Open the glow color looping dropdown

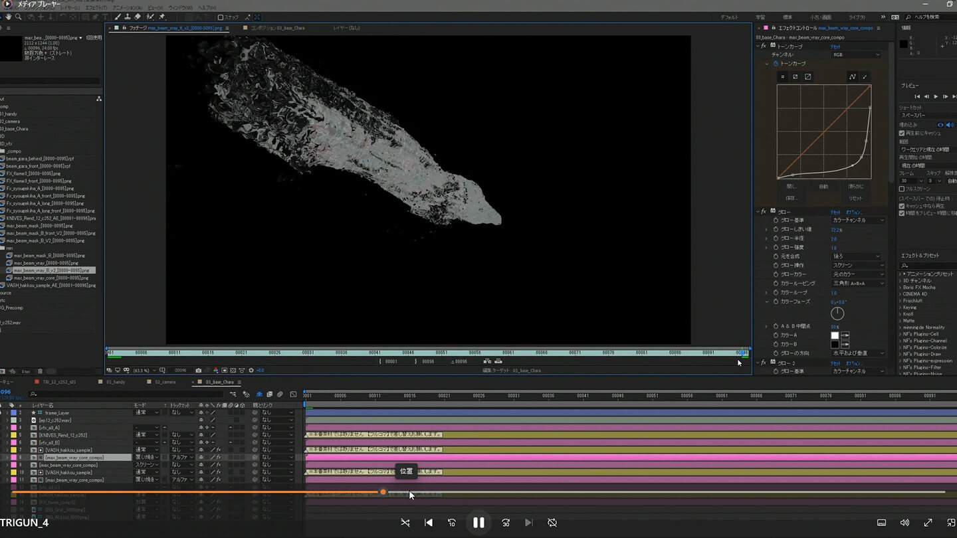[x=858, y=283]
